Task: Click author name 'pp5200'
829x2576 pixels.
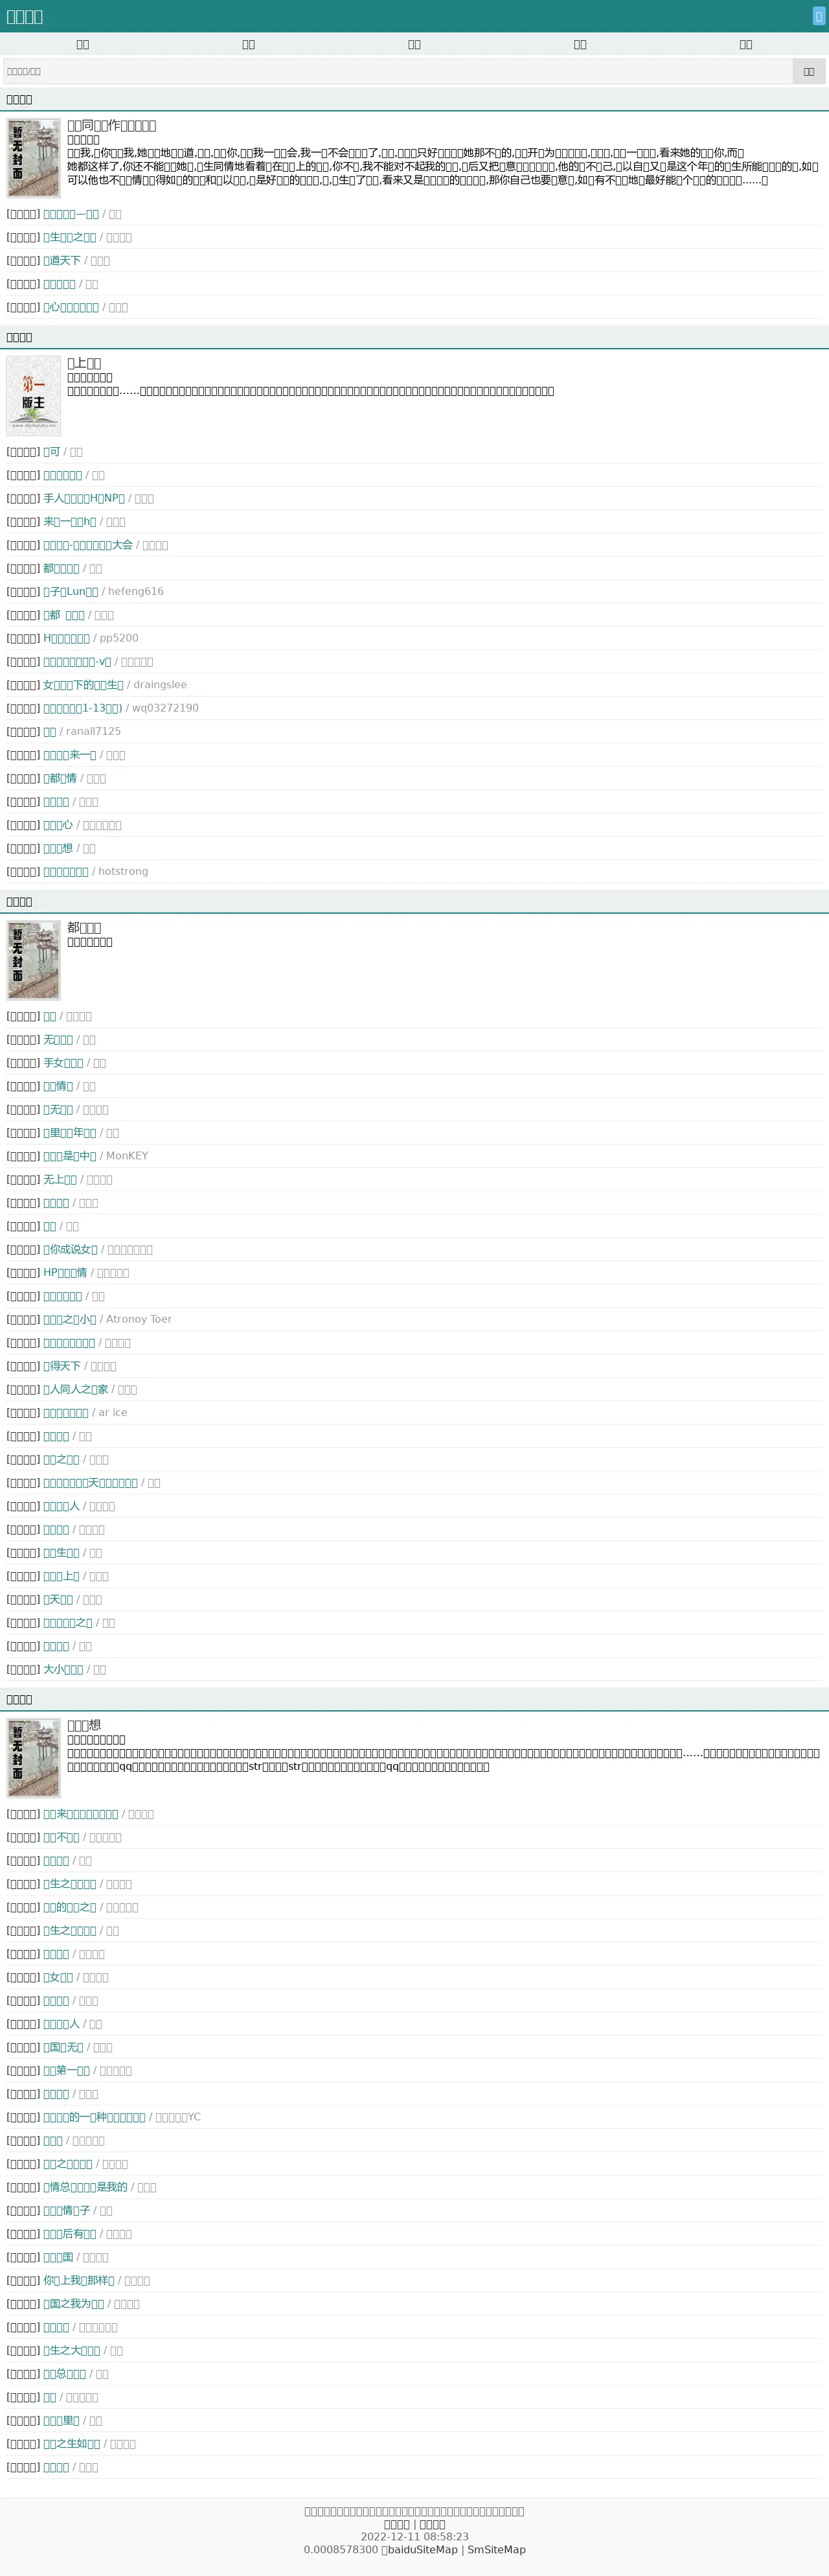Action: point(119,638)
